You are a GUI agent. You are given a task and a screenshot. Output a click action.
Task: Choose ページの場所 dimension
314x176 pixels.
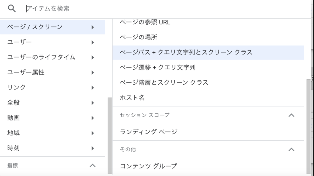[208, 37]
